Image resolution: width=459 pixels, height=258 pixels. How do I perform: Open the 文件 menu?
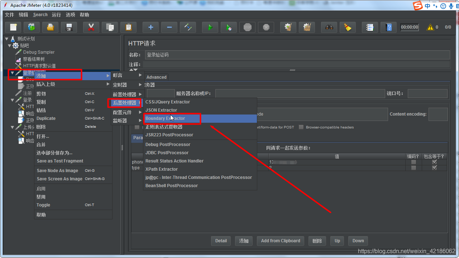point(9,15)
